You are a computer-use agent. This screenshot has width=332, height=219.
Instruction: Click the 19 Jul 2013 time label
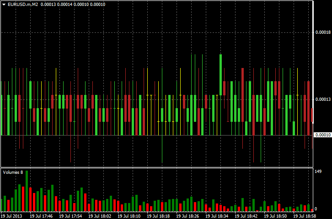pyautogui.click(x=11, y=216)
